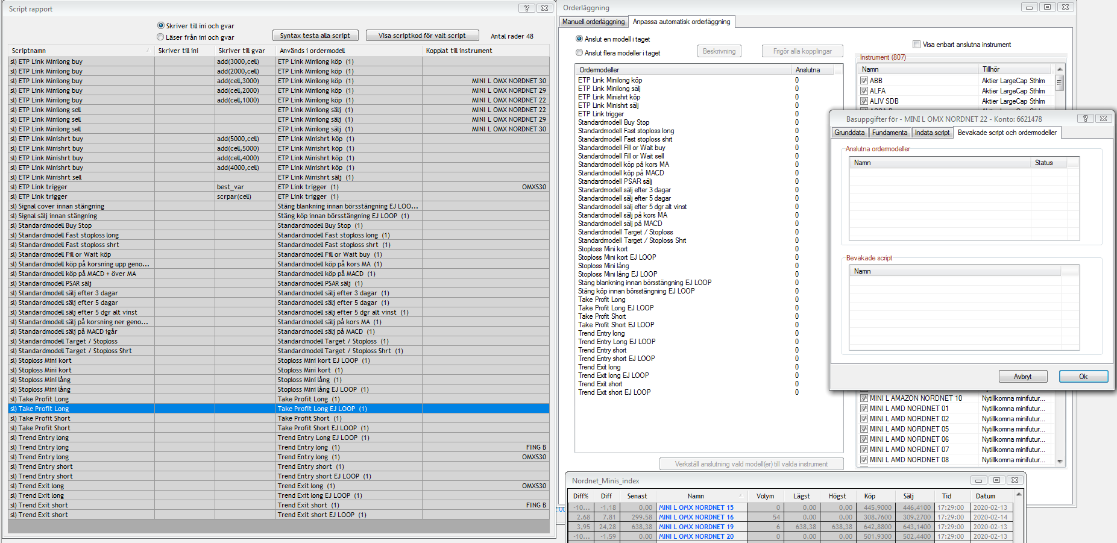The image size is (1117, 543).
Task: Restore the Orderläggning window size
Action: [1047, 7]
